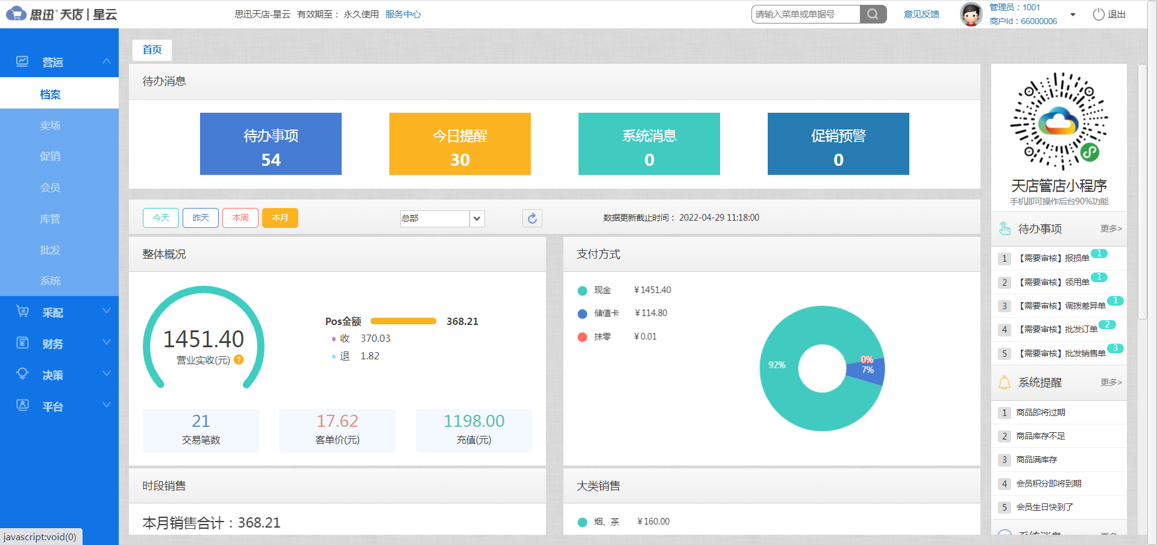Select the 今天 time filter
The width and height of the screenshot is (1157, 545).
tap(161, 218)
